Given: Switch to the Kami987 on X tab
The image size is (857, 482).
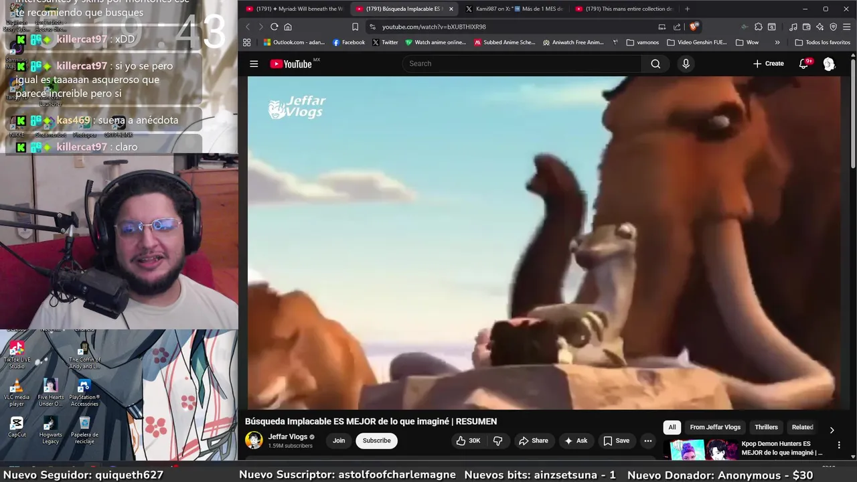Looking at the screenshot, I should tap(514, 9).
